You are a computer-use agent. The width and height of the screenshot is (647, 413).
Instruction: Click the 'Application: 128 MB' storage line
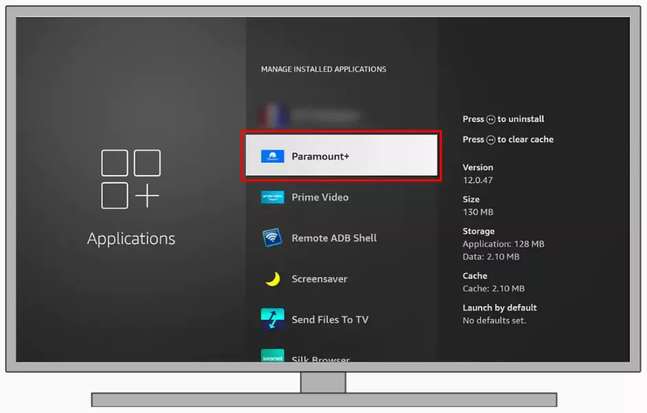point(504,244)
